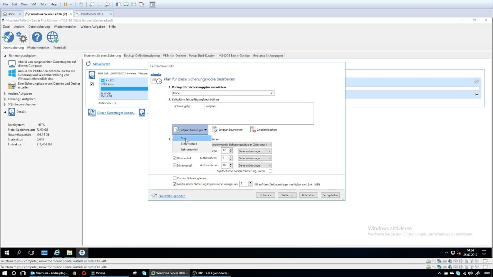Click the globe update check icon

pos(52,37)
